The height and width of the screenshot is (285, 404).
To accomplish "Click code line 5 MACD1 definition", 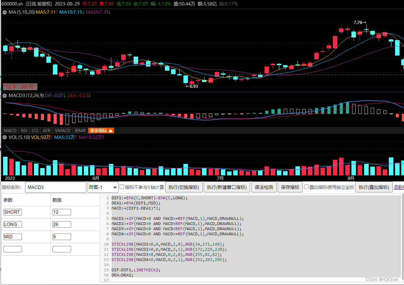I will pyautogui.click(x=178, y=219).
